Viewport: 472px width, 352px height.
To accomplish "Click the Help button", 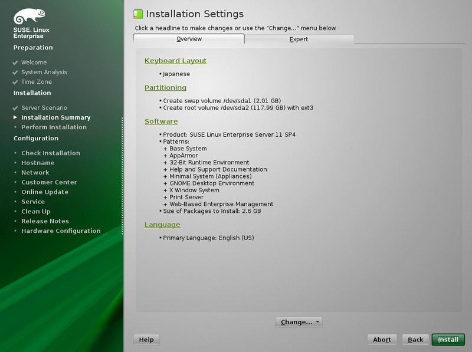I will click(x=146, y=340).
